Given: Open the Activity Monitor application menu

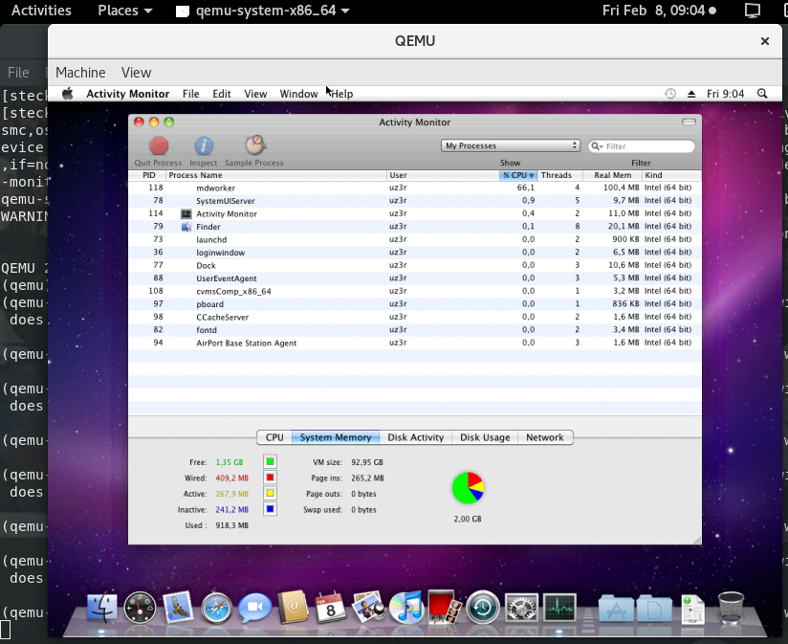Looking at the screenshot, I should pos(127,94).
